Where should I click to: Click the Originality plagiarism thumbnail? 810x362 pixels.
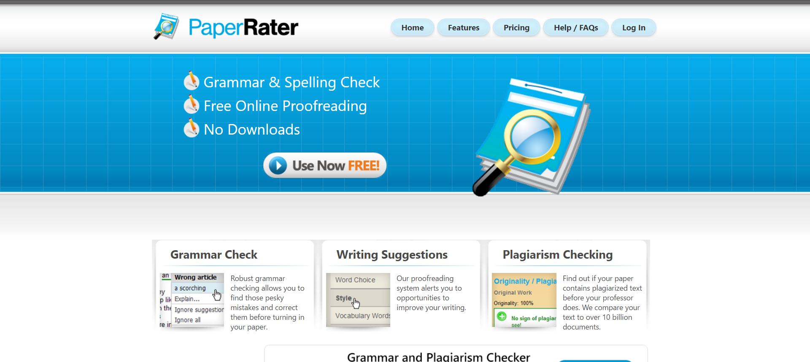click(x=524, y=300)
